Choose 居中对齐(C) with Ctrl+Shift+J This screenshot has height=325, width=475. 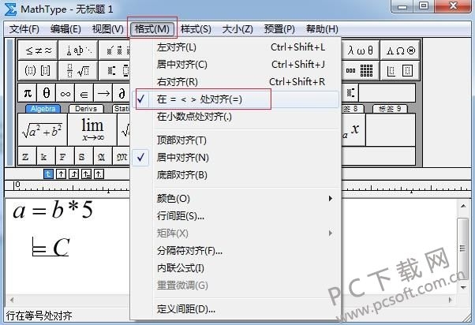pyautogui.click(x=235, y=65)
